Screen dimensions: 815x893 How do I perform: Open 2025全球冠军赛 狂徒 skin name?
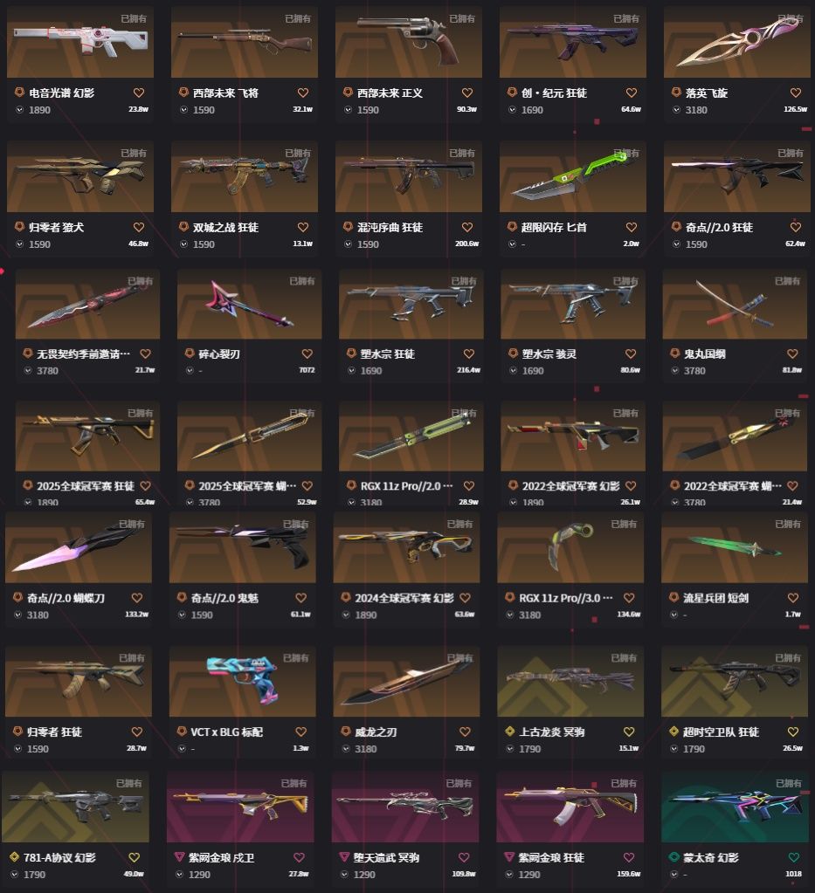(86, 486)
